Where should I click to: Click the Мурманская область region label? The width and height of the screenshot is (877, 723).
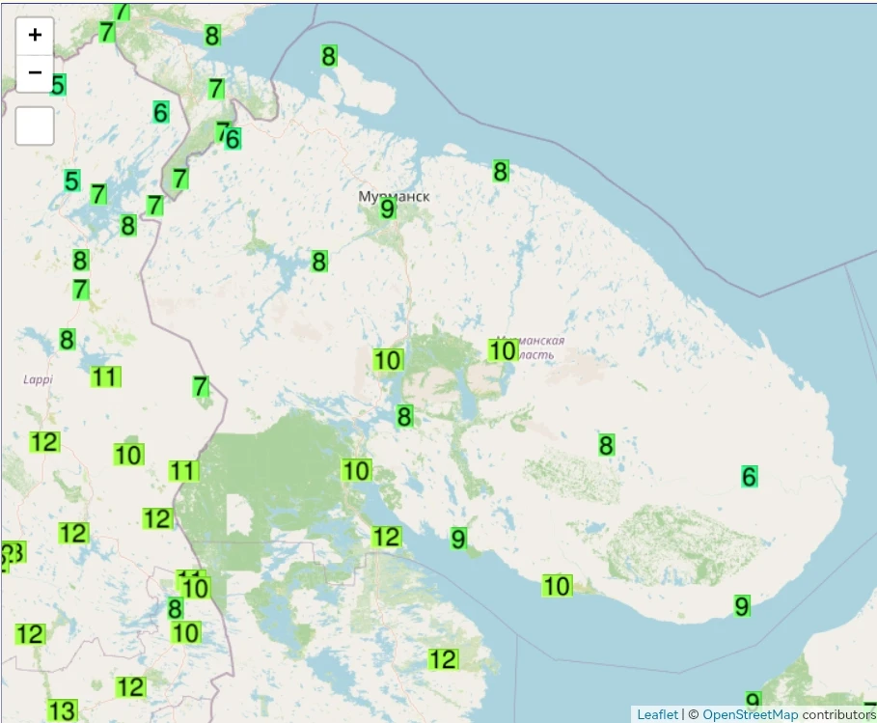point(532,348)
